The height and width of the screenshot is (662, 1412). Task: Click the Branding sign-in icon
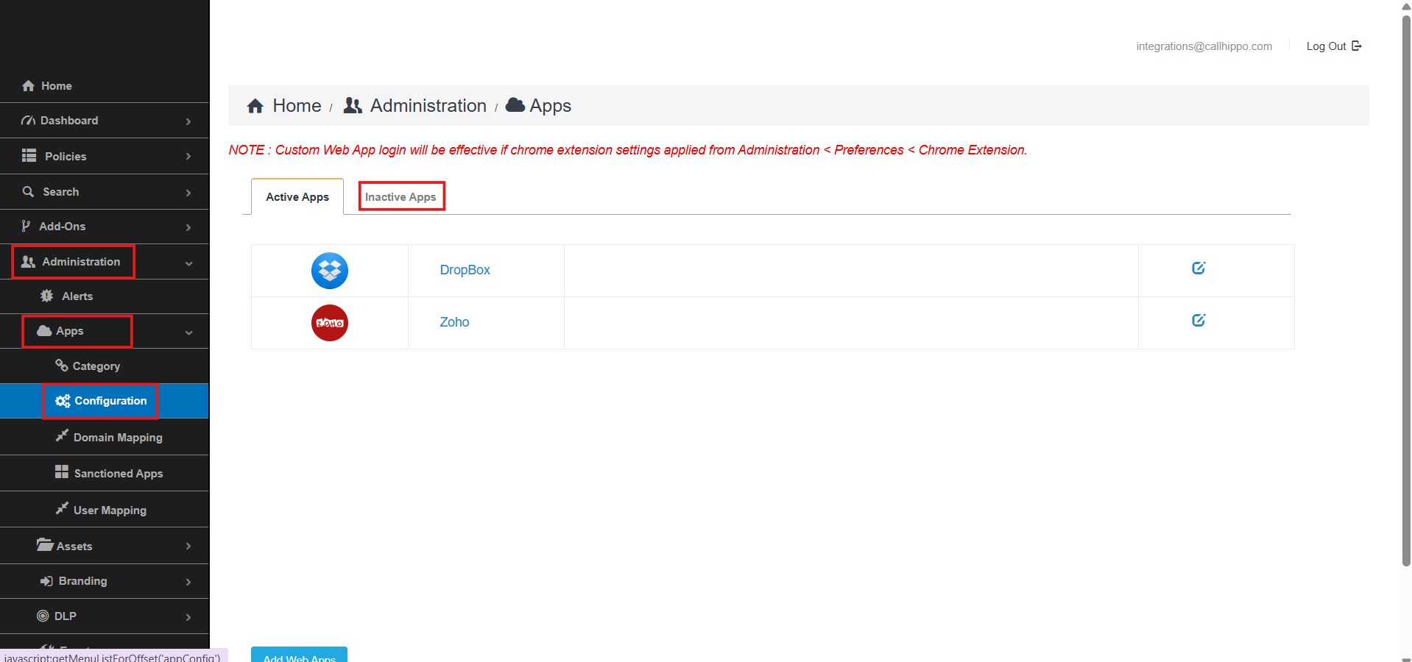click(46, 581)
